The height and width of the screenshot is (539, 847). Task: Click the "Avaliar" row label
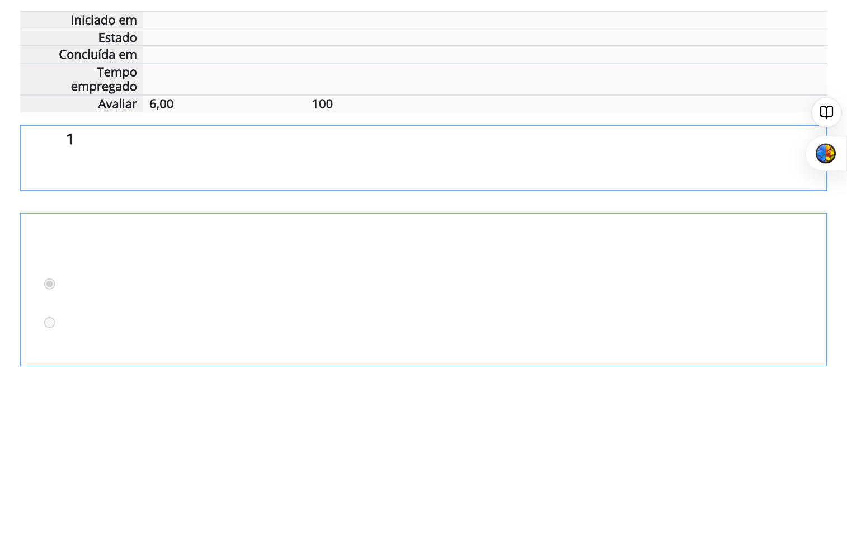[x=117, y=104]
